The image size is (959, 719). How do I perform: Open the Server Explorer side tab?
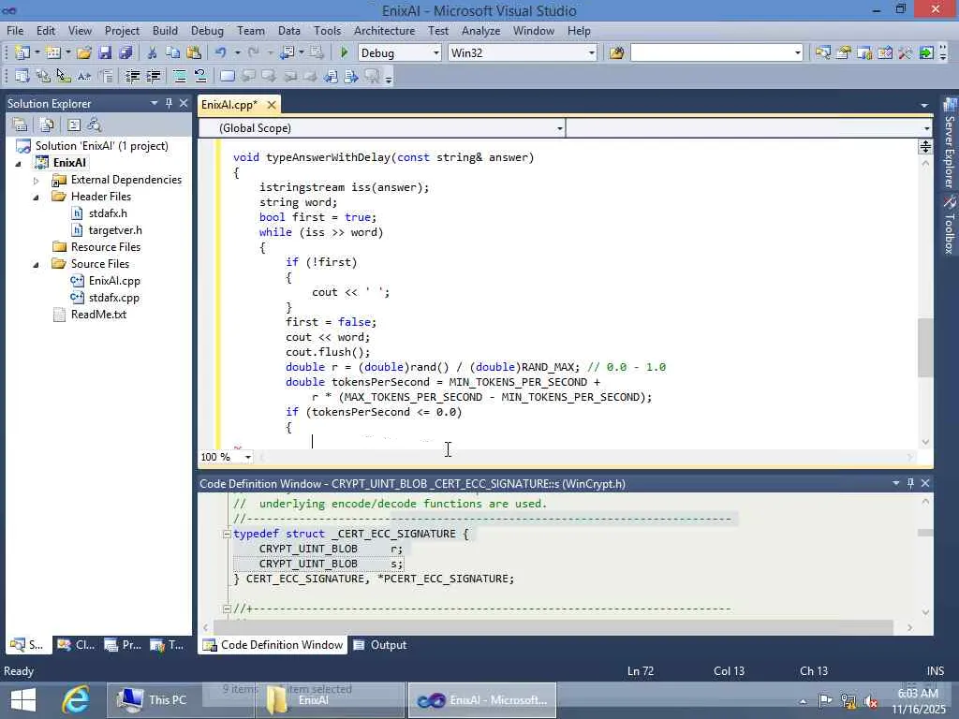point(950,144)
